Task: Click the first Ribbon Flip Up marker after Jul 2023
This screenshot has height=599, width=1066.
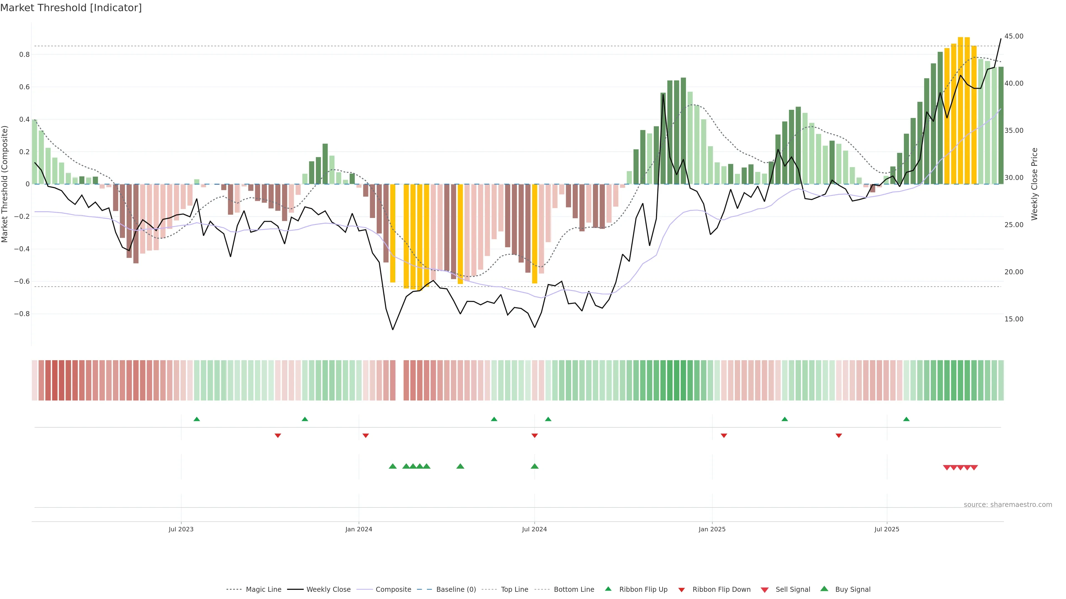Action: tap(197, 419)
